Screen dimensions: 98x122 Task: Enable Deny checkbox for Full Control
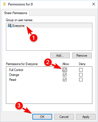(x=81, y=70)
